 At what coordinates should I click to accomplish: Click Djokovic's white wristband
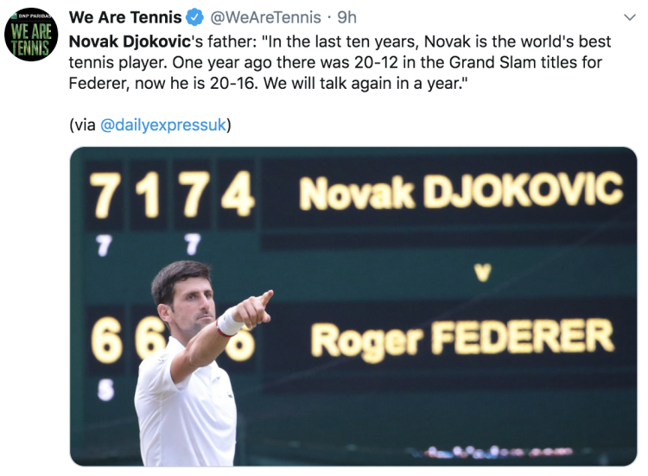(x=229, y=323)
